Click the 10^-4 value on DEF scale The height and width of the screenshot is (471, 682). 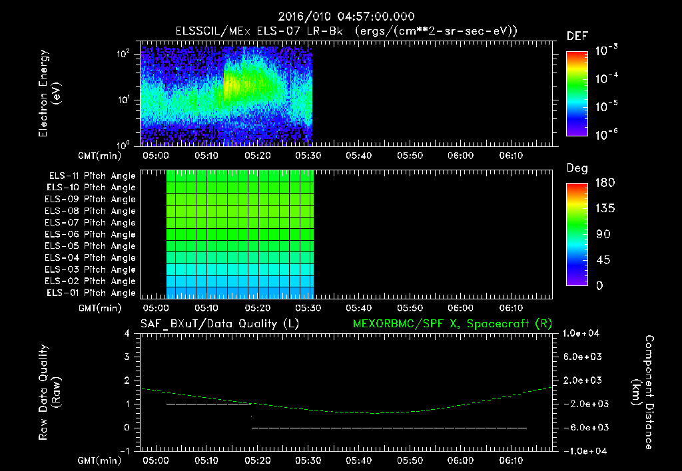[x=606, y=78]
